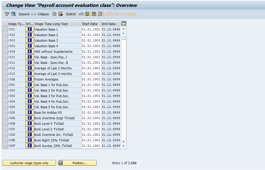Click Start Date field of BwG Sunday 25% TVOeD
Viewport: 265px width, 170px height.
click(x=91, y=146)
